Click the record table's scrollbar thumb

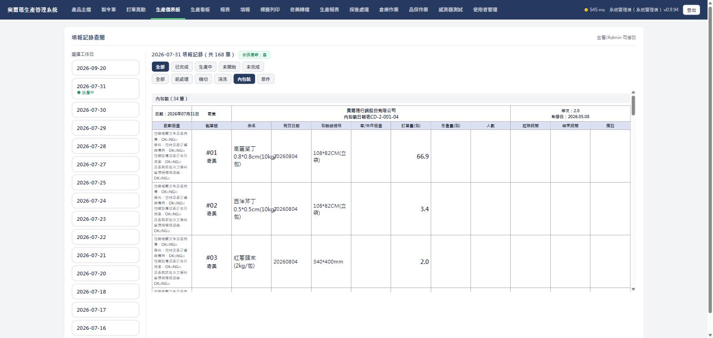coord(633,105)
